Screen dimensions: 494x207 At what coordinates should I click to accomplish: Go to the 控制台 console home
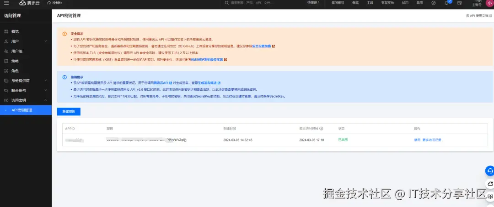pyautogui.click(x=54, y=3)
